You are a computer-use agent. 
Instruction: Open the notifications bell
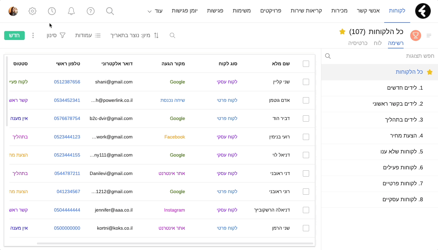pyautogui.click(x=71, y=11)
